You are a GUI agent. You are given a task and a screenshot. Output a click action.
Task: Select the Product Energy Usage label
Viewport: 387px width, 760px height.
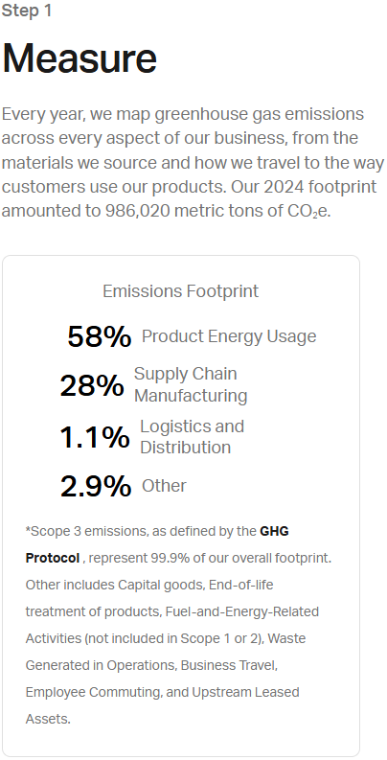[x=229, y=336]
